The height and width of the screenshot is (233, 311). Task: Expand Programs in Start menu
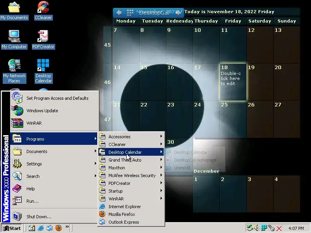(54, 139)
